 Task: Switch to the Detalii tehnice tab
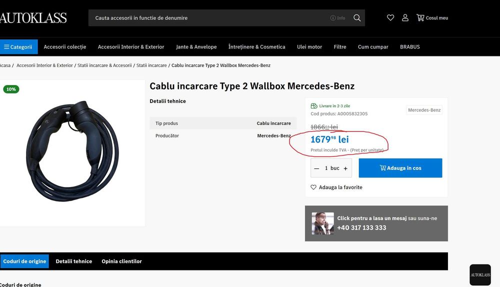coord(74,261)
